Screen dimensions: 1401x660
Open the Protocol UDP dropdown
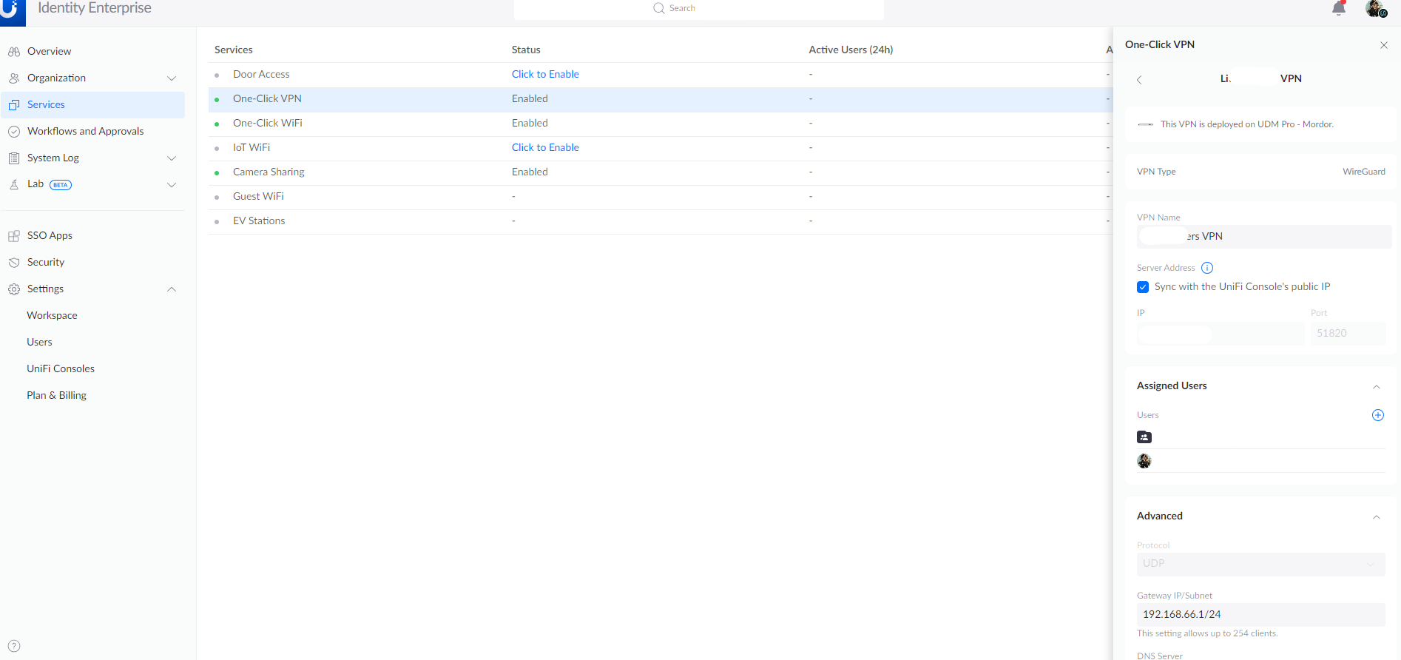[1260, 564]
